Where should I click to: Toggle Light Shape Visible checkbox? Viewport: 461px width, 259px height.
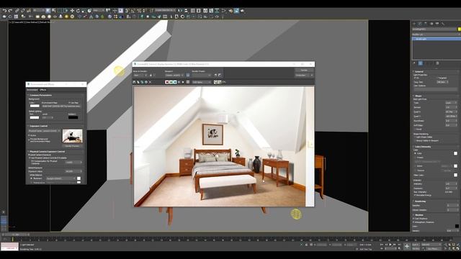pos(415,137)
